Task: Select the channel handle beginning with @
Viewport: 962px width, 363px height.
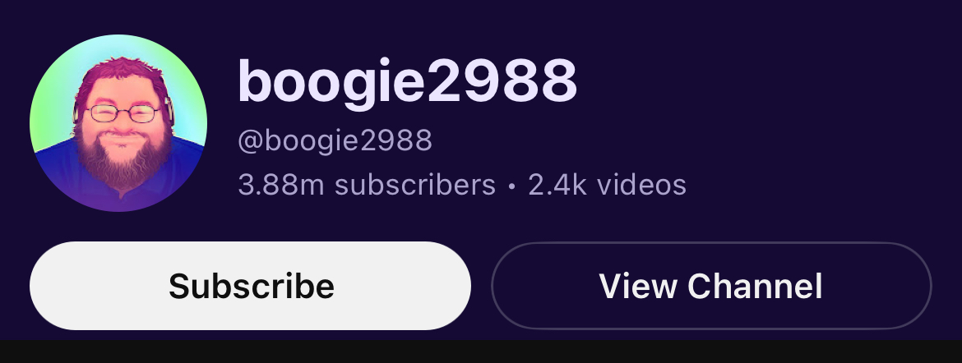Action: tap(335, 140)
